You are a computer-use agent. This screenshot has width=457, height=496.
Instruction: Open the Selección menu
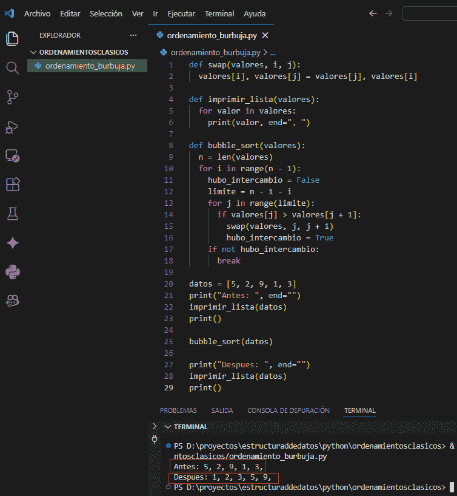[106, 13]
